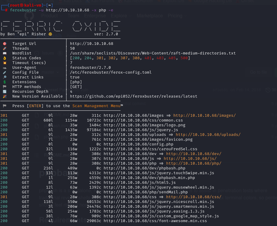Click the party popper icon by New Version Available
The image size is (277, 226).
[x=4, y=96]
